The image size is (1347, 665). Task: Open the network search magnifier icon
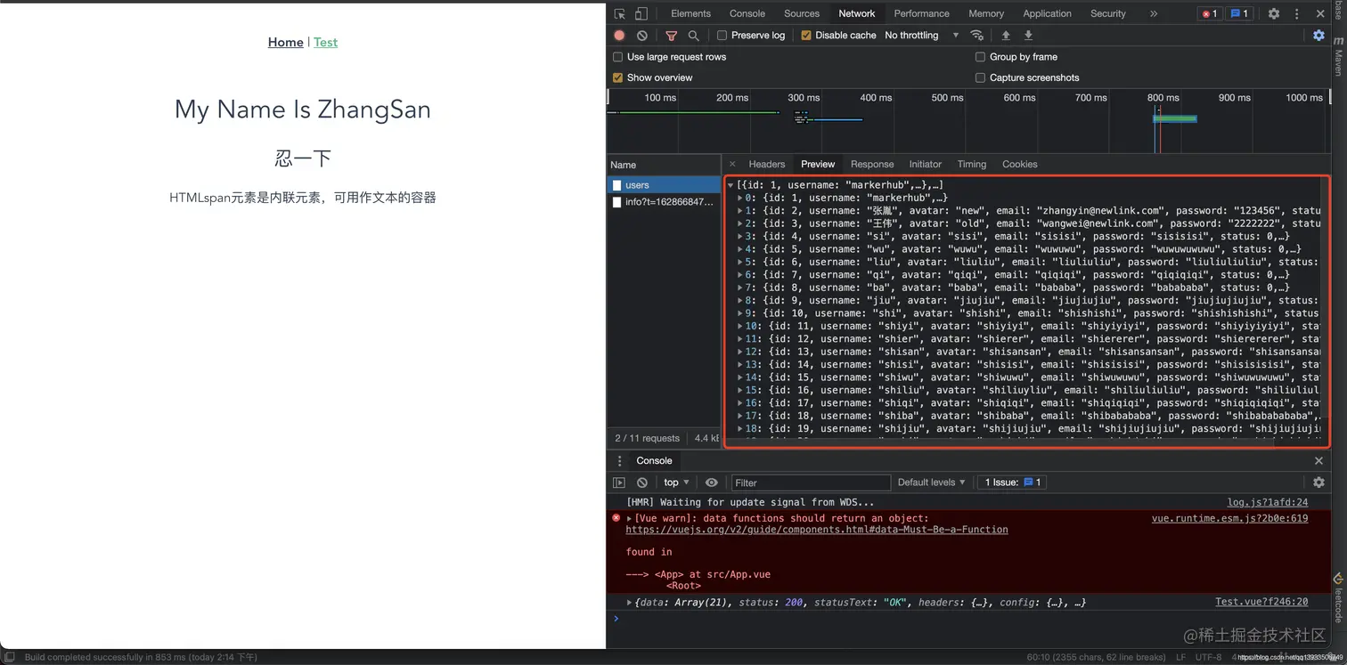tap(694, 36)
